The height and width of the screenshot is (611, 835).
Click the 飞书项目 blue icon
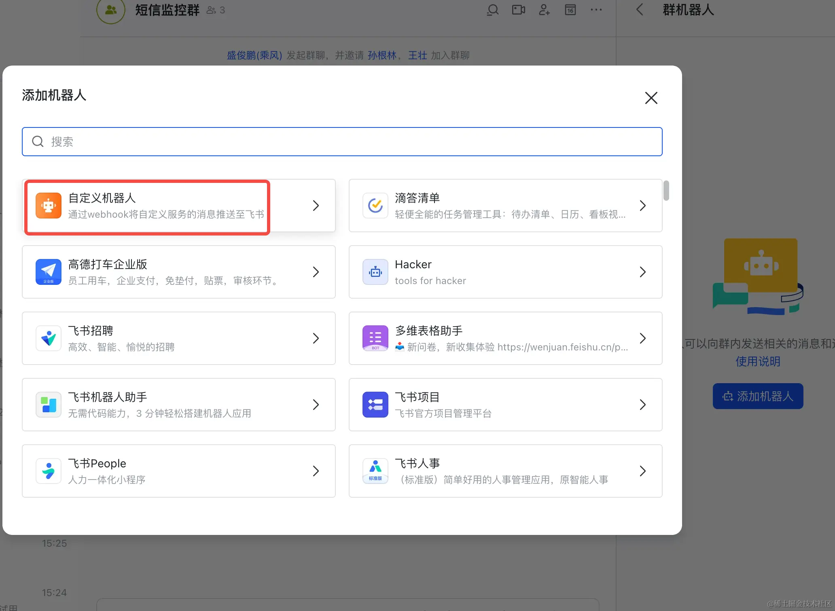point(375,405)
